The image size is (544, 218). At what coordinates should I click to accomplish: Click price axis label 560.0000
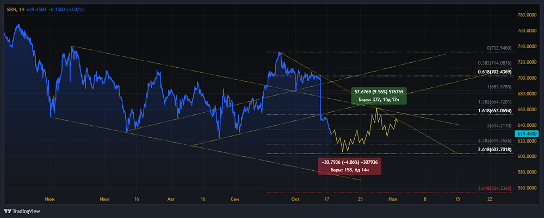click(527, 188)
